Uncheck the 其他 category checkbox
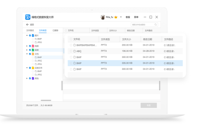This screenshot has height=125, width=200. [30, 78]
